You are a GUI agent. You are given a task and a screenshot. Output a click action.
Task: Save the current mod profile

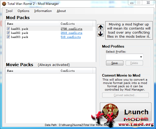[x=115, y=63]
